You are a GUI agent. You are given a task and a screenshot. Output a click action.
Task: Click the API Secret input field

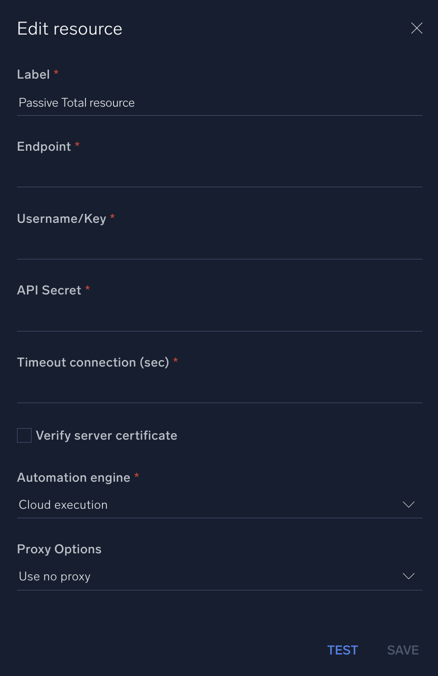220,319
